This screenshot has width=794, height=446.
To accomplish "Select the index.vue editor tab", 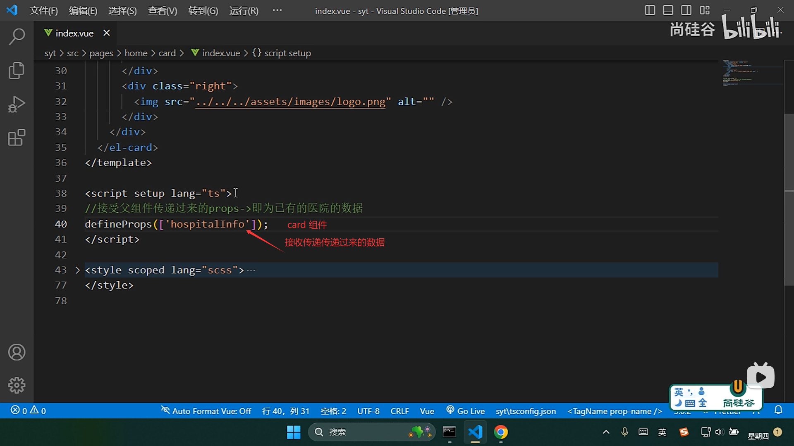I will pyautogui.click(x=74, y=33).
